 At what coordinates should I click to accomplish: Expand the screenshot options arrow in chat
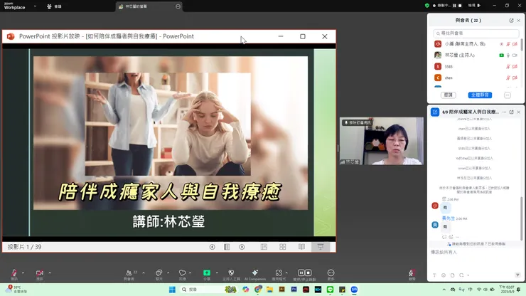[468, 275]
